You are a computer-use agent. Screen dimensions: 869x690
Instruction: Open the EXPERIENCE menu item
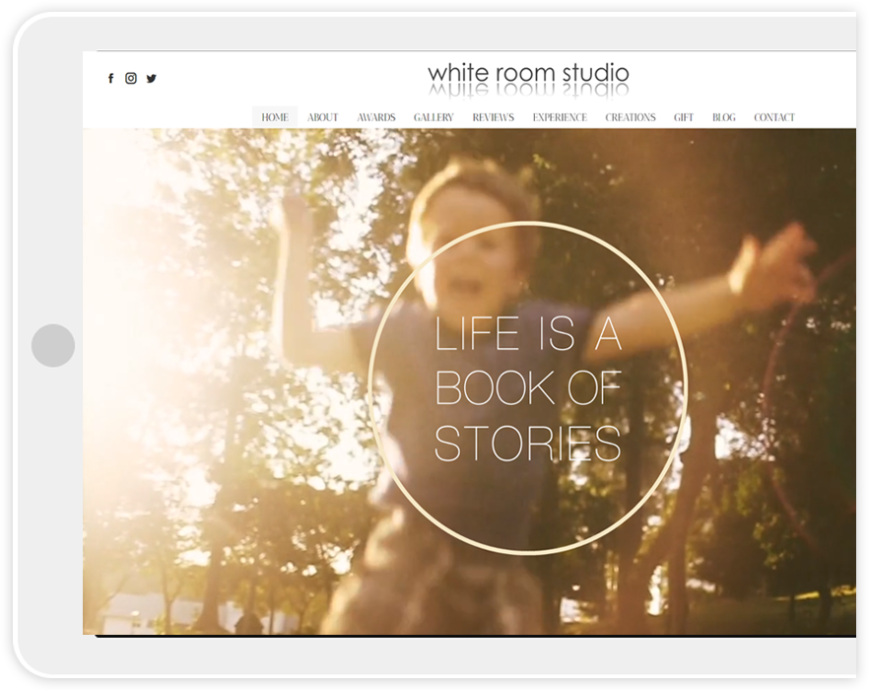560,117
